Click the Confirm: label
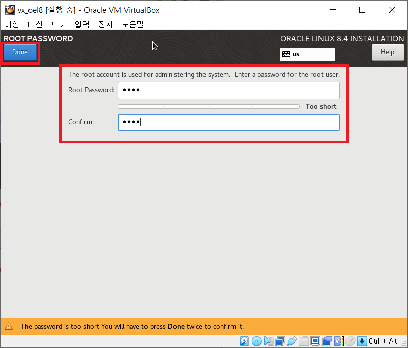The height and width of the screenshot is (348, 408). 81,122
